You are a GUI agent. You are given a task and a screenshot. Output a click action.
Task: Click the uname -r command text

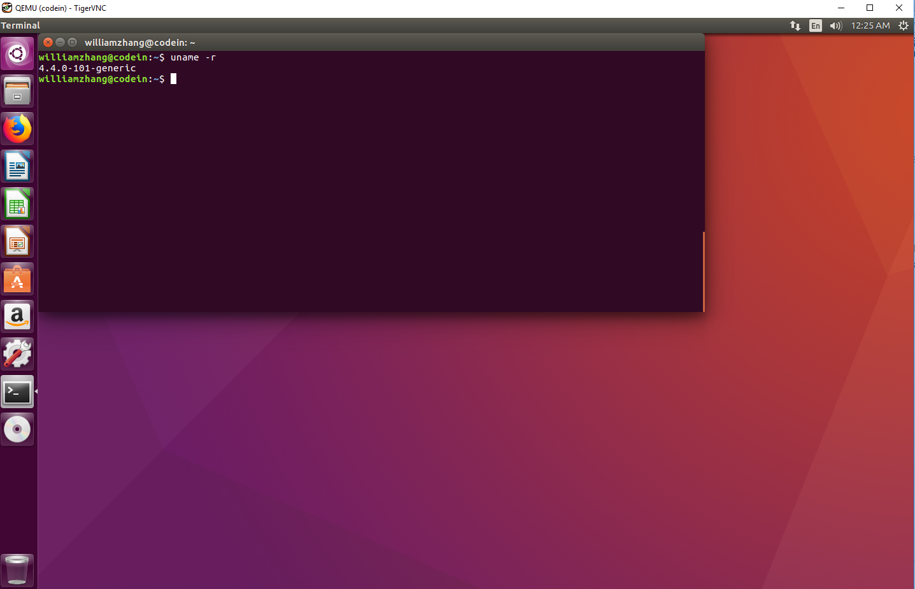pos(193,57)
